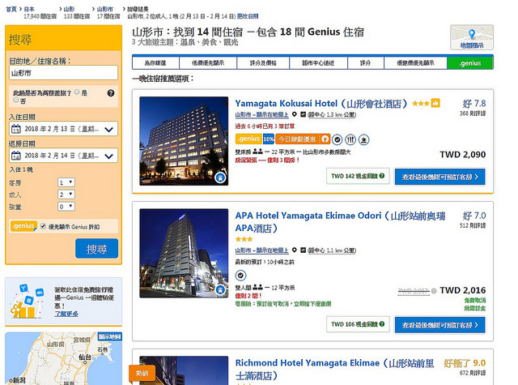Toggle the Genius discounts priority checkbox
Viewport: 518px width, 385px height.
(43, 226)
